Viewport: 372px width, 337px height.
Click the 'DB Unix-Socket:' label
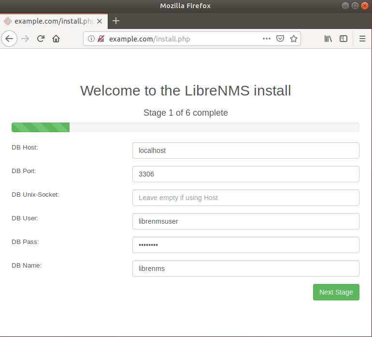click(x=35, y=195)
